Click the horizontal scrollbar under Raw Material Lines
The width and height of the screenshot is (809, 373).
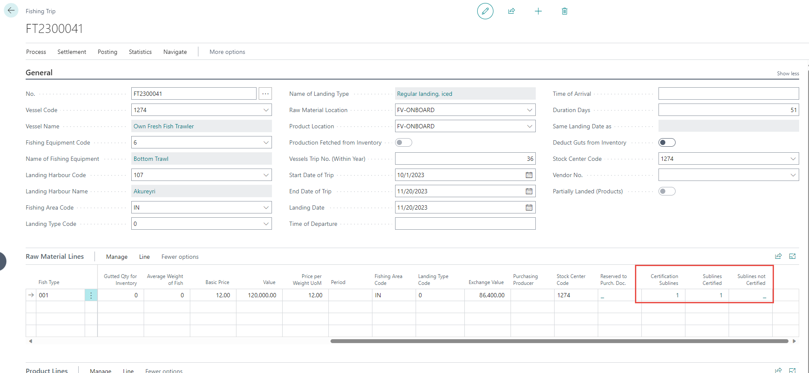pos(559,341)
